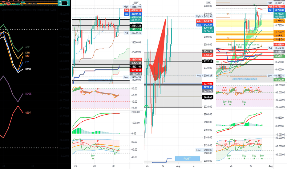The width and height of the screenshot is (287, 169).
Task: Click XRP orange level label 0.70209
Action: [x=279, y=32]
